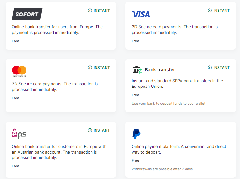Click the SOFORT online bank transfer description
The image size is (240, 179).
(57, 29)
